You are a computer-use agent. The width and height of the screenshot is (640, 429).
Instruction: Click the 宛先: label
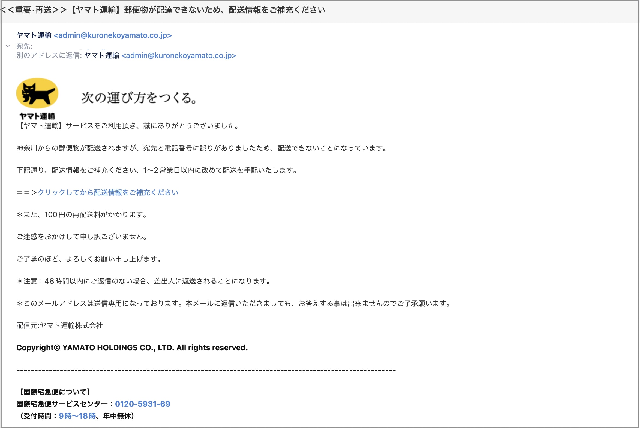pos(24,46)
